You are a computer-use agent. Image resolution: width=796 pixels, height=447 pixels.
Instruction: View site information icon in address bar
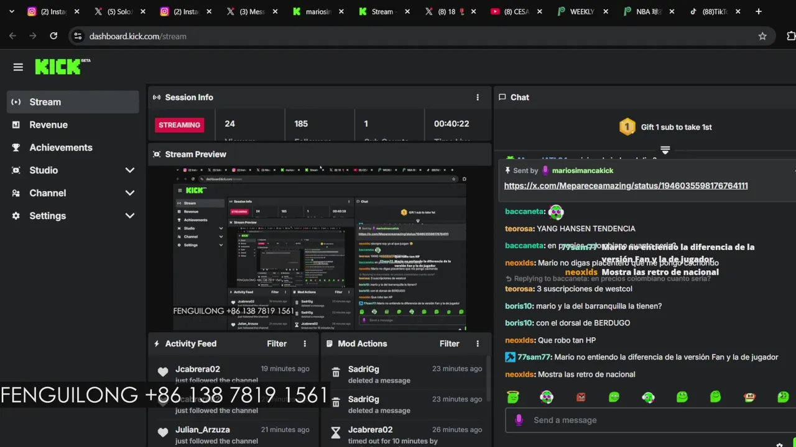tap(78, 36)
